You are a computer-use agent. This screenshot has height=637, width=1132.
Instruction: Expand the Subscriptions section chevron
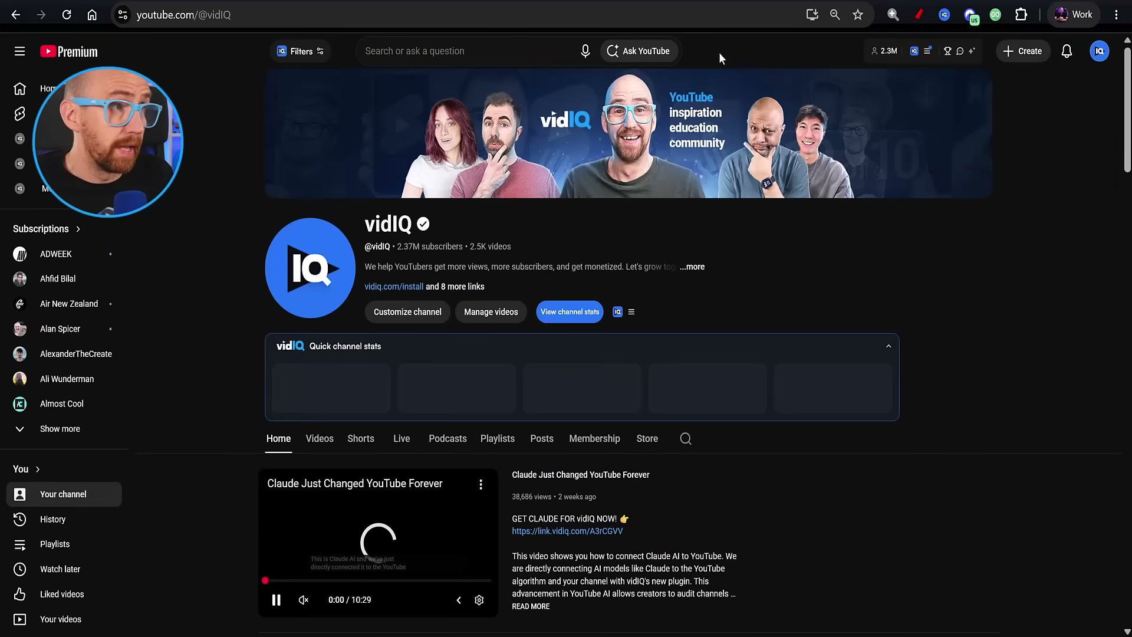tap(78, 229)
